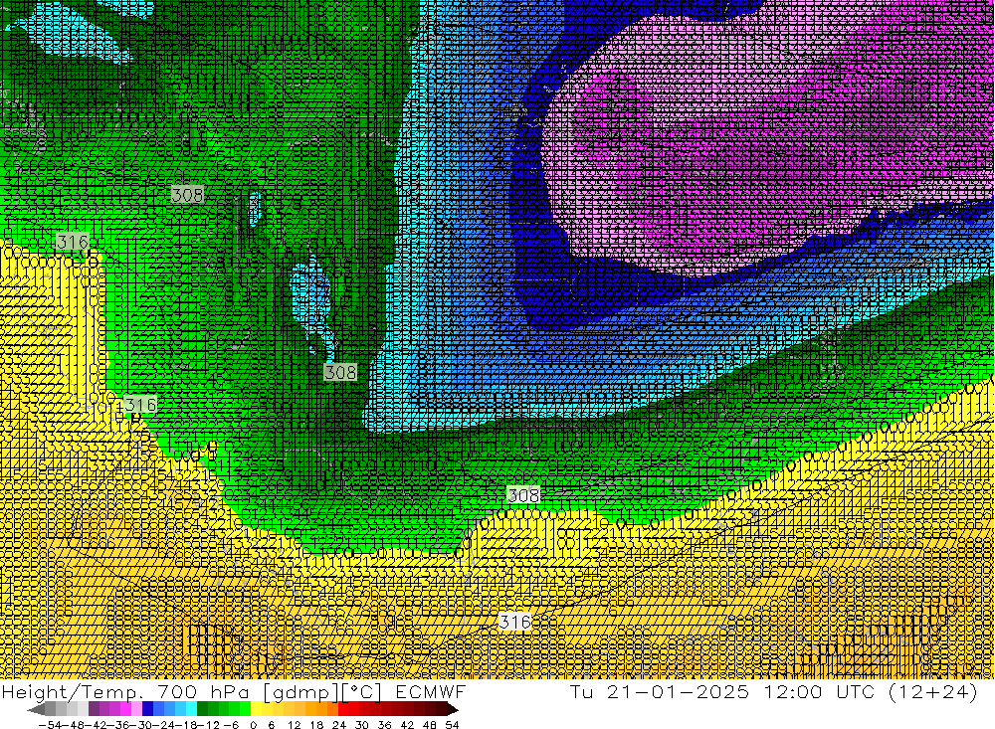Click the '(12+24)' forecast offset text
The width and height of the screenshot is (995, 729).
pyautogui.click(x=933, y=691)
